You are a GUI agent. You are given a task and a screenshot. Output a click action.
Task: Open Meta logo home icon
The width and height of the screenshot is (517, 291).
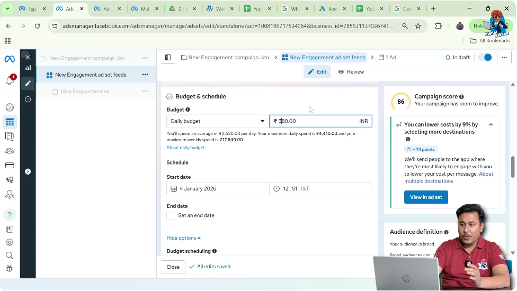coord(10,59)
